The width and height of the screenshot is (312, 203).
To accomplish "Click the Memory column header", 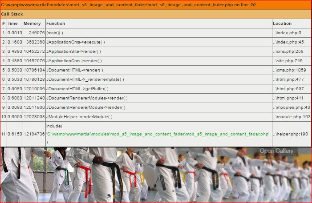I will point(32,24).
